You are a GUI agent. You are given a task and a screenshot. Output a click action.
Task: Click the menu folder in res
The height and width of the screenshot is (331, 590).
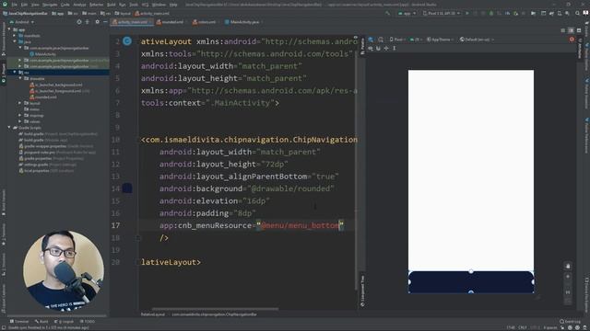point(32,109)
